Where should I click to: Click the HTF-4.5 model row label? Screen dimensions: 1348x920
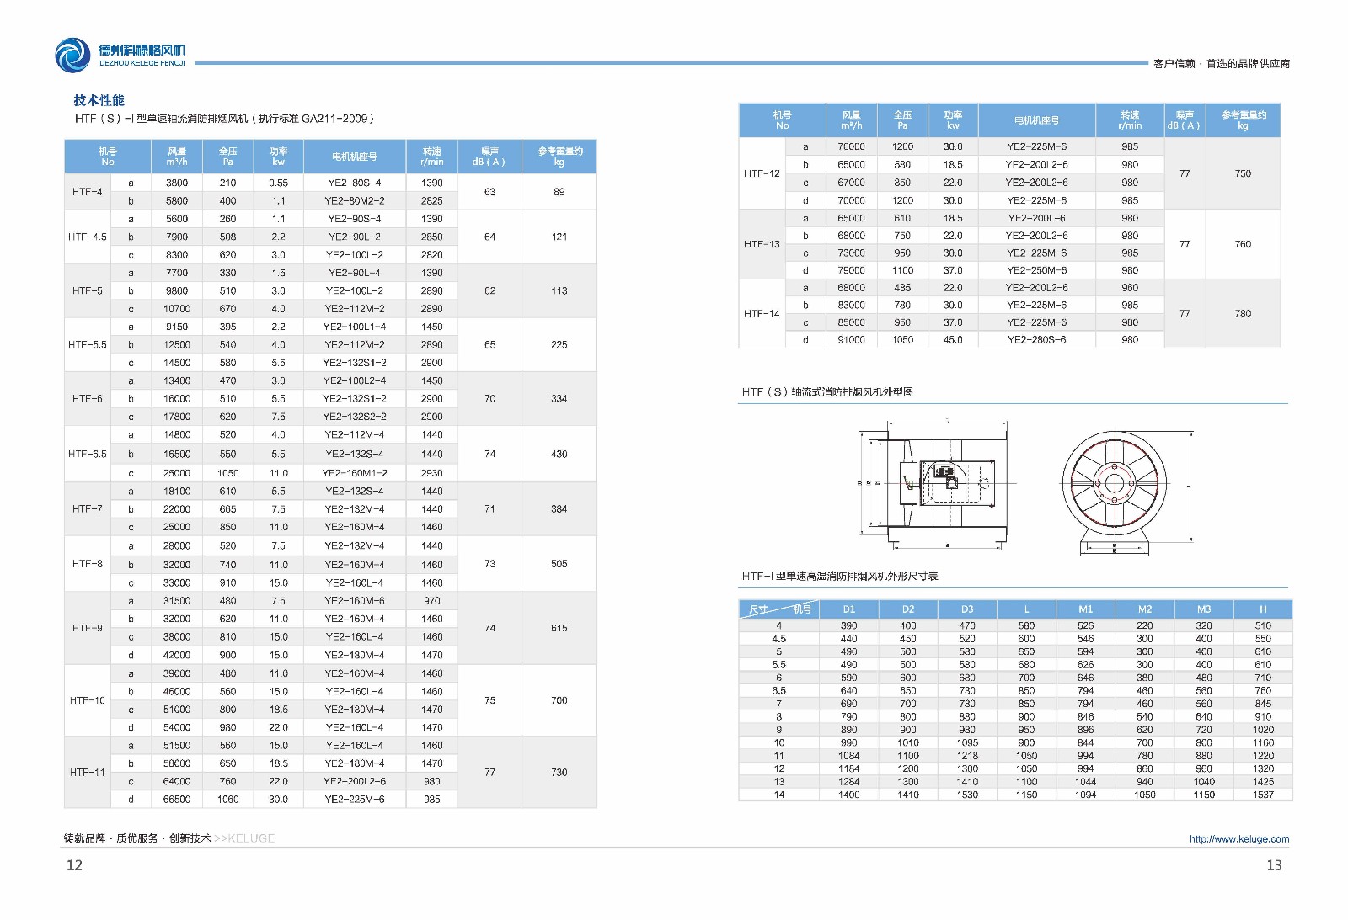click(x=87, y=237)
